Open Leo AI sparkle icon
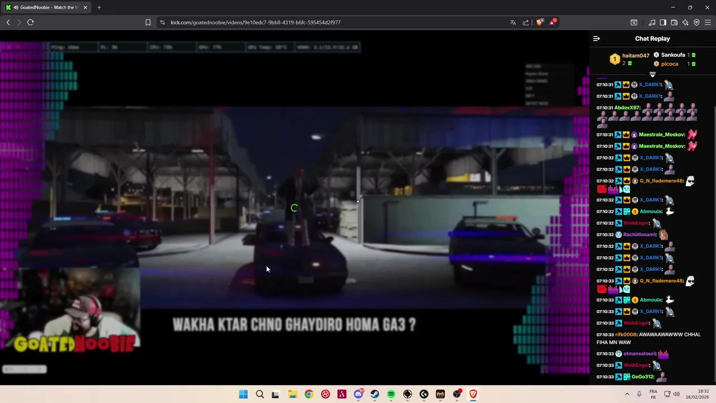The height and width of the screenshot is (403, 716). pyautogui.click(x=685, y=22)
